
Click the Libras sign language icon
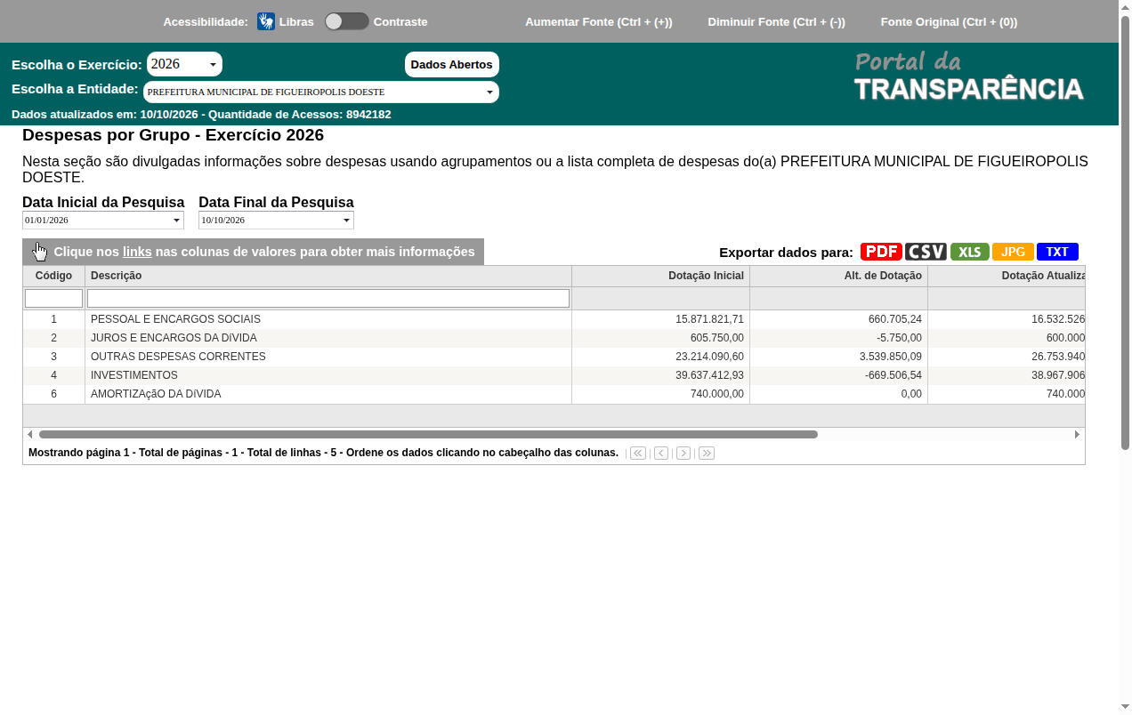[266, 21]
